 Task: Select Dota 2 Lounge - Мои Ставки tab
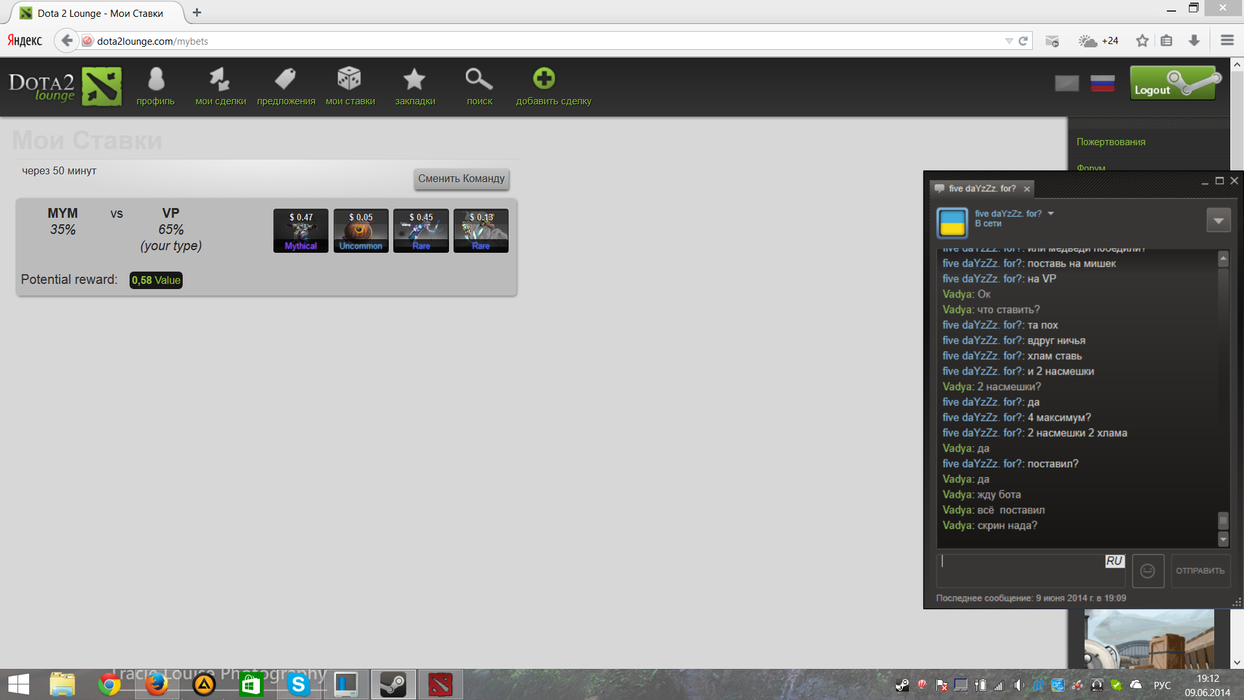(97, 13)
